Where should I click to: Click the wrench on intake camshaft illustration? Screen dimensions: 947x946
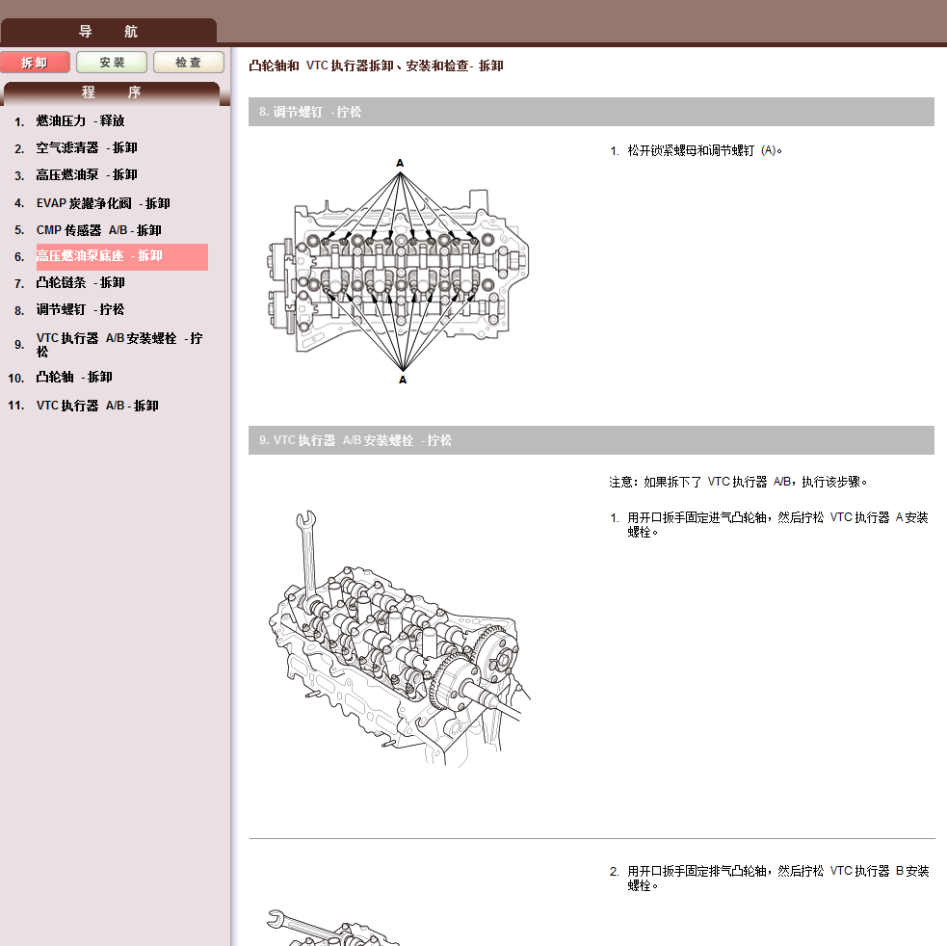click(399, 639)
